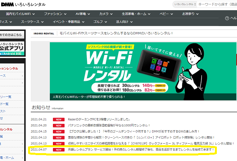
Task: Open the Razer ゲーミングPC news item
Action: click(x=99, y=119)
